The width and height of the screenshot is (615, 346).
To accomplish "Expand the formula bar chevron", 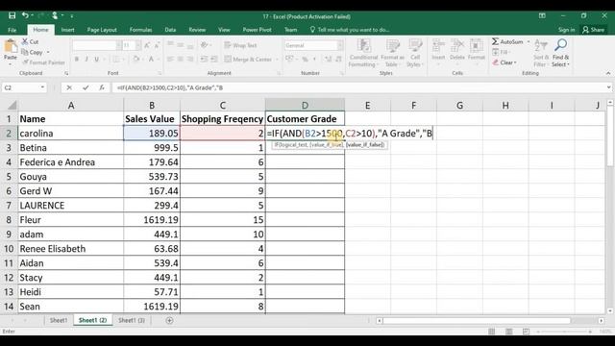I will (x=608, y=87).
